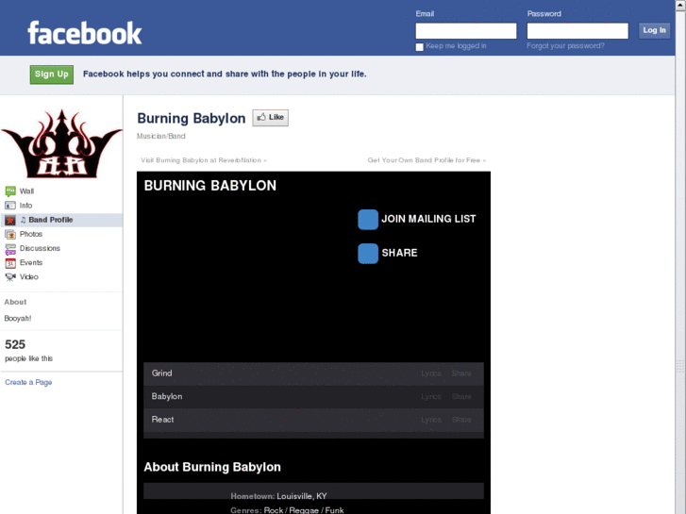Click the blue Share icon square
Viewport: 686px width, 514px height.
[368, 254]
